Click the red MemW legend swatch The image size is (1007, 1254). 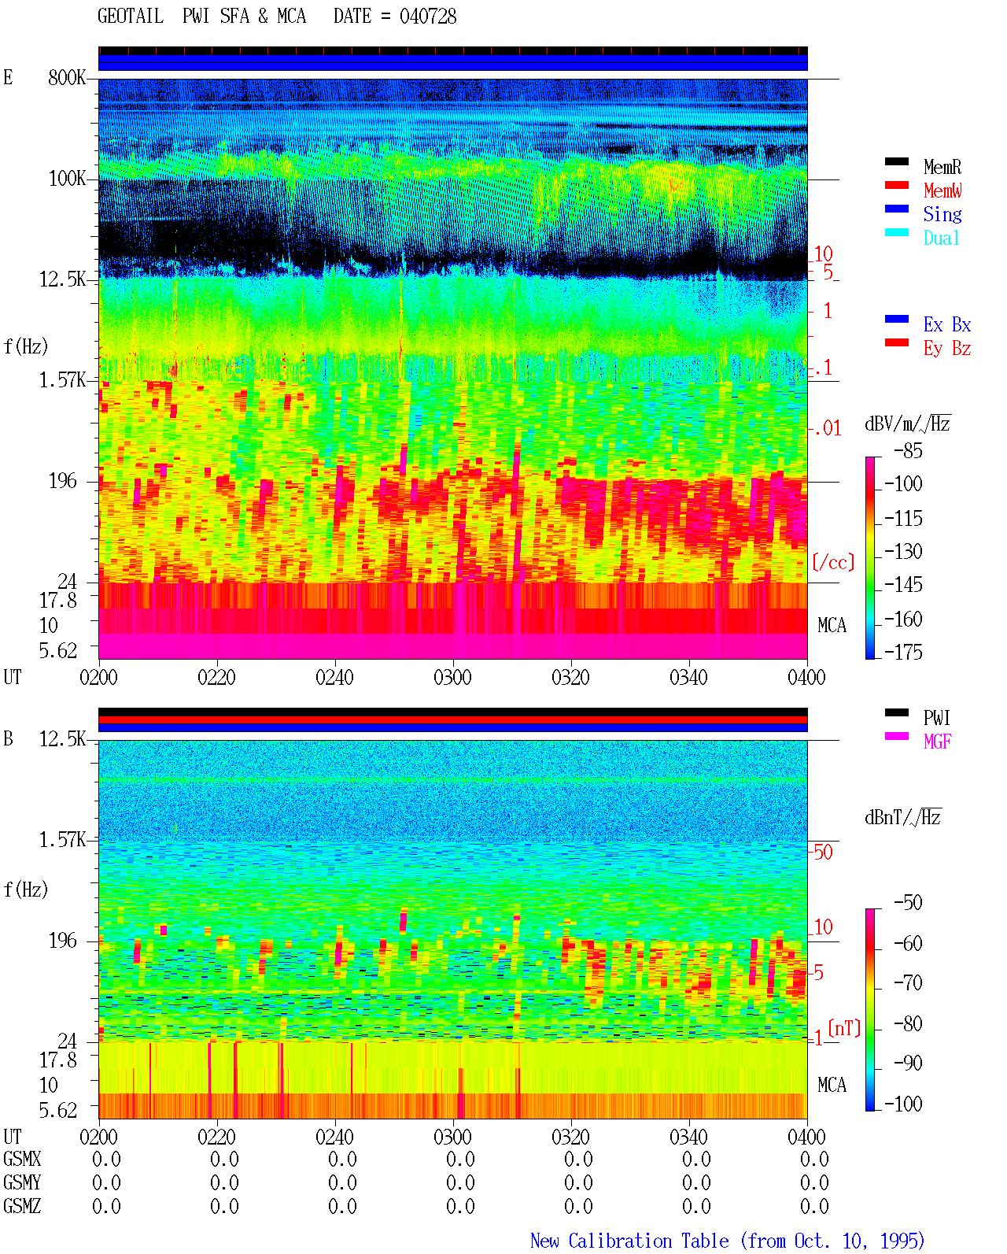coord(897,185)
